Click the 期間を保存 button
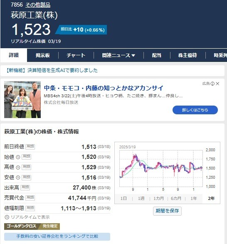This screenshot has height=244, width=227. pyautogui.click(x=167, y=211)
